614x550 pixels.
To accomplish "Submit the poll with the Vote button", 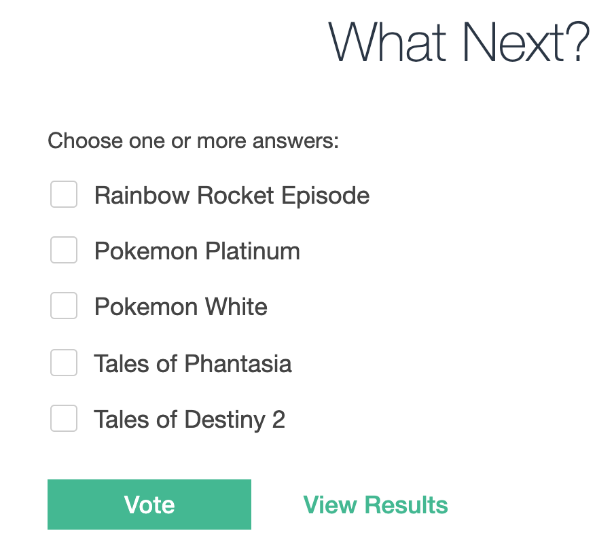I will coord(149,505).
